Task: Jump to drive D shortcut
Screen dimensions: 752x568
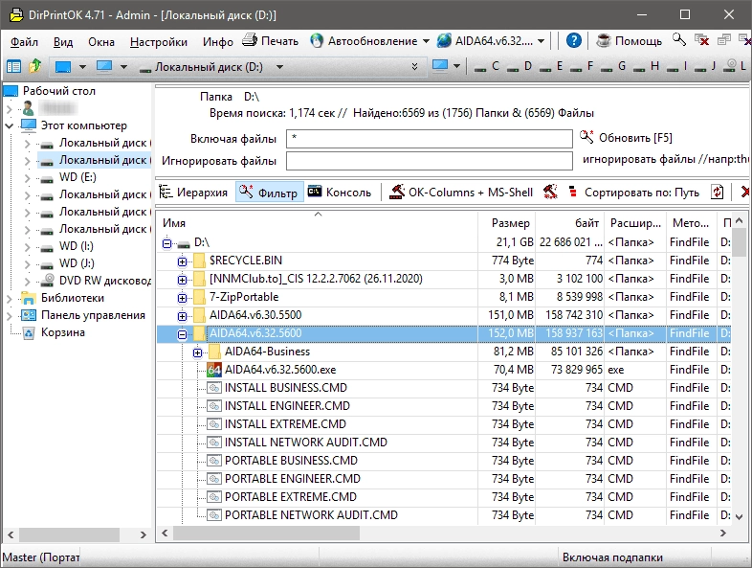Action: click(520, 66)
